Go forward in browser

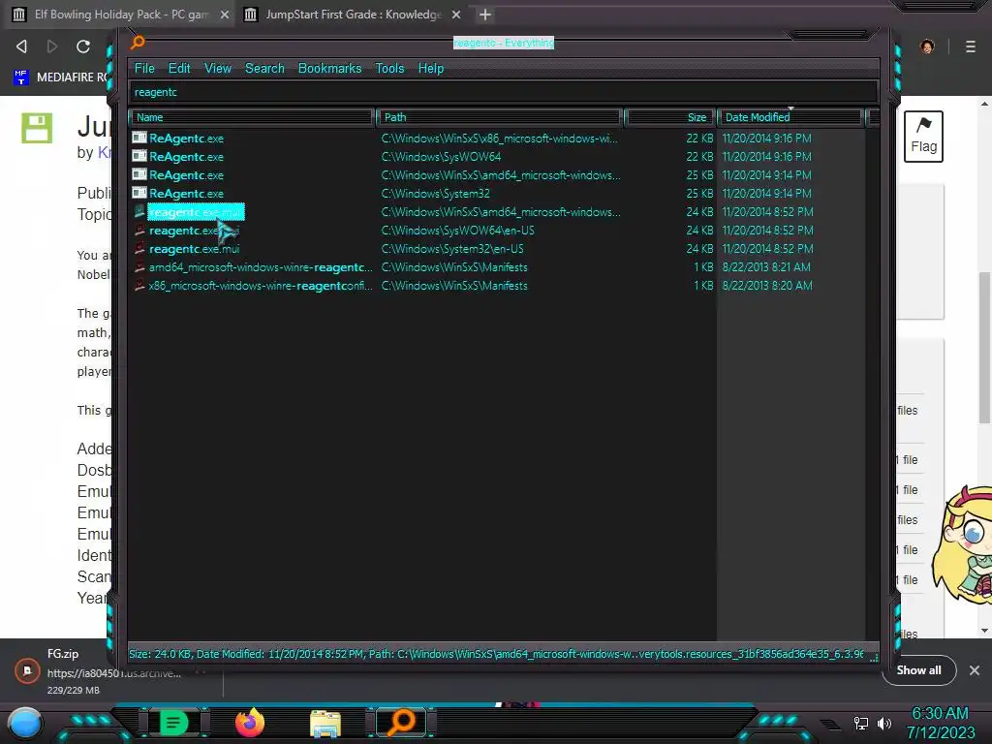(52, 46)
